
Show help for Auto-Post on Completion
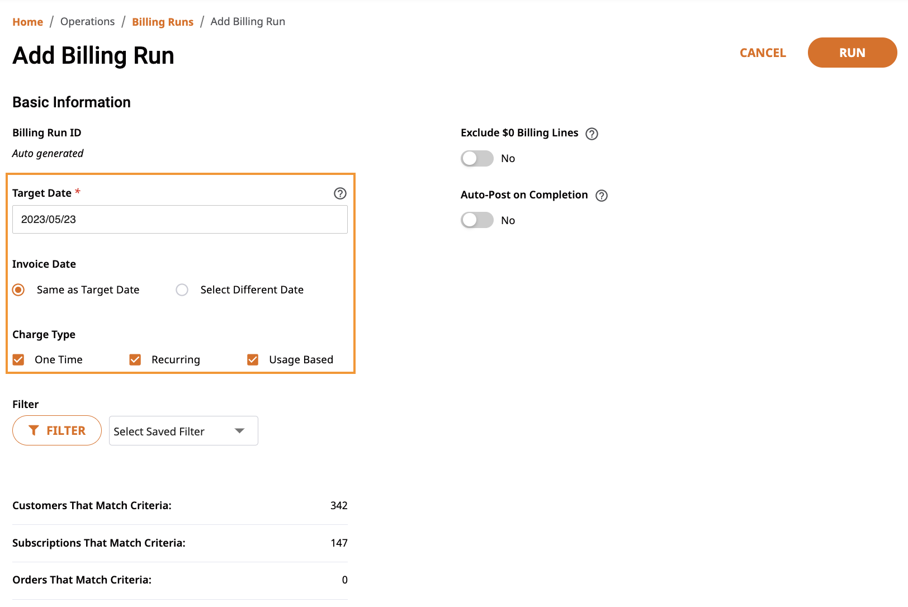pyautogui.click(x=602, y=196)
